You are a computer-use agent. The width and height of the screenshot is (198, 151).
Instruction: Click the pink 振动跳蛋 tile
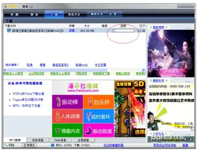(x=98, y=130)
